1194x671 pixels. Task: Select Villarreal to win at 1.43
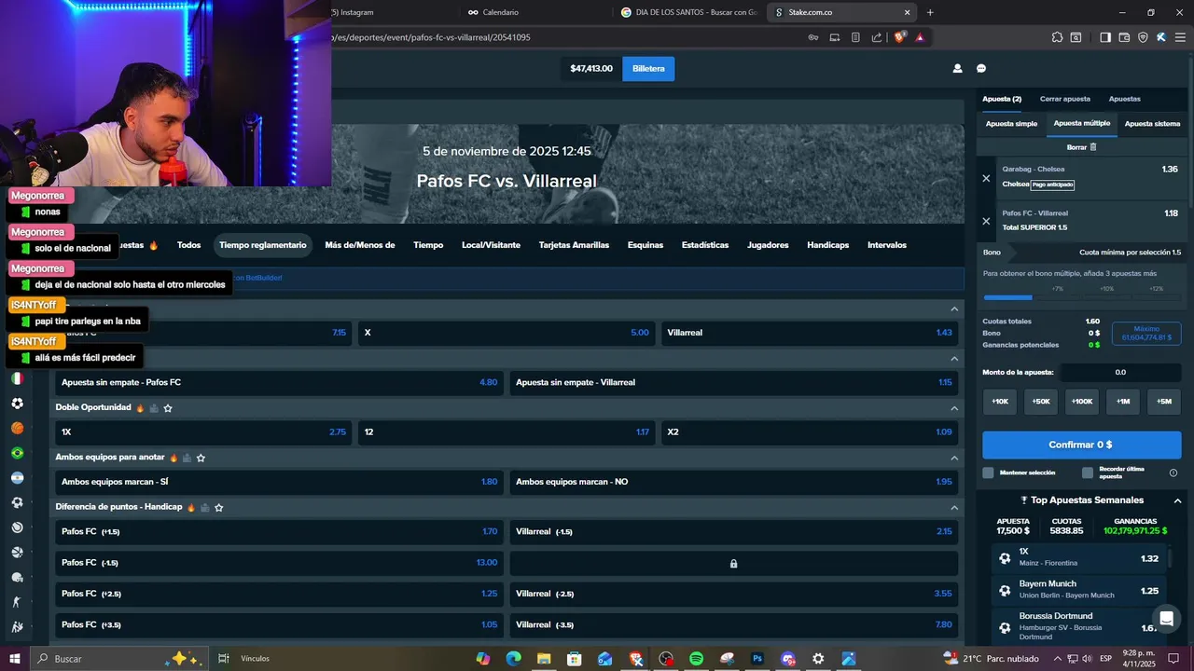coord(810,333)
